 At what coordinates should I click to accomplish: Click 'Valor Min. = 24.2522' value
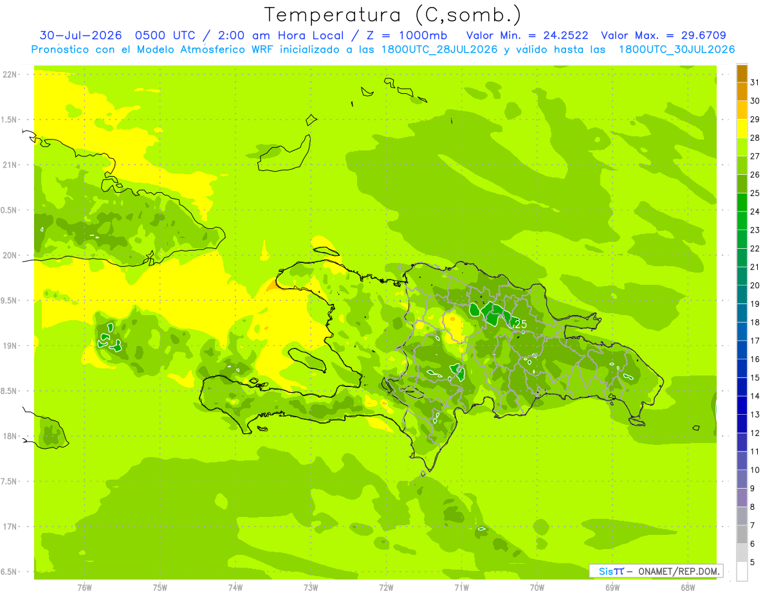coord(527,35)
